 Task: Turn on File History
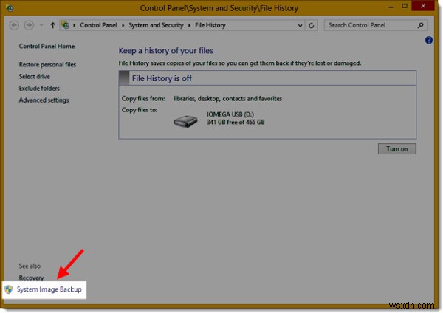(x=397, y=149)
